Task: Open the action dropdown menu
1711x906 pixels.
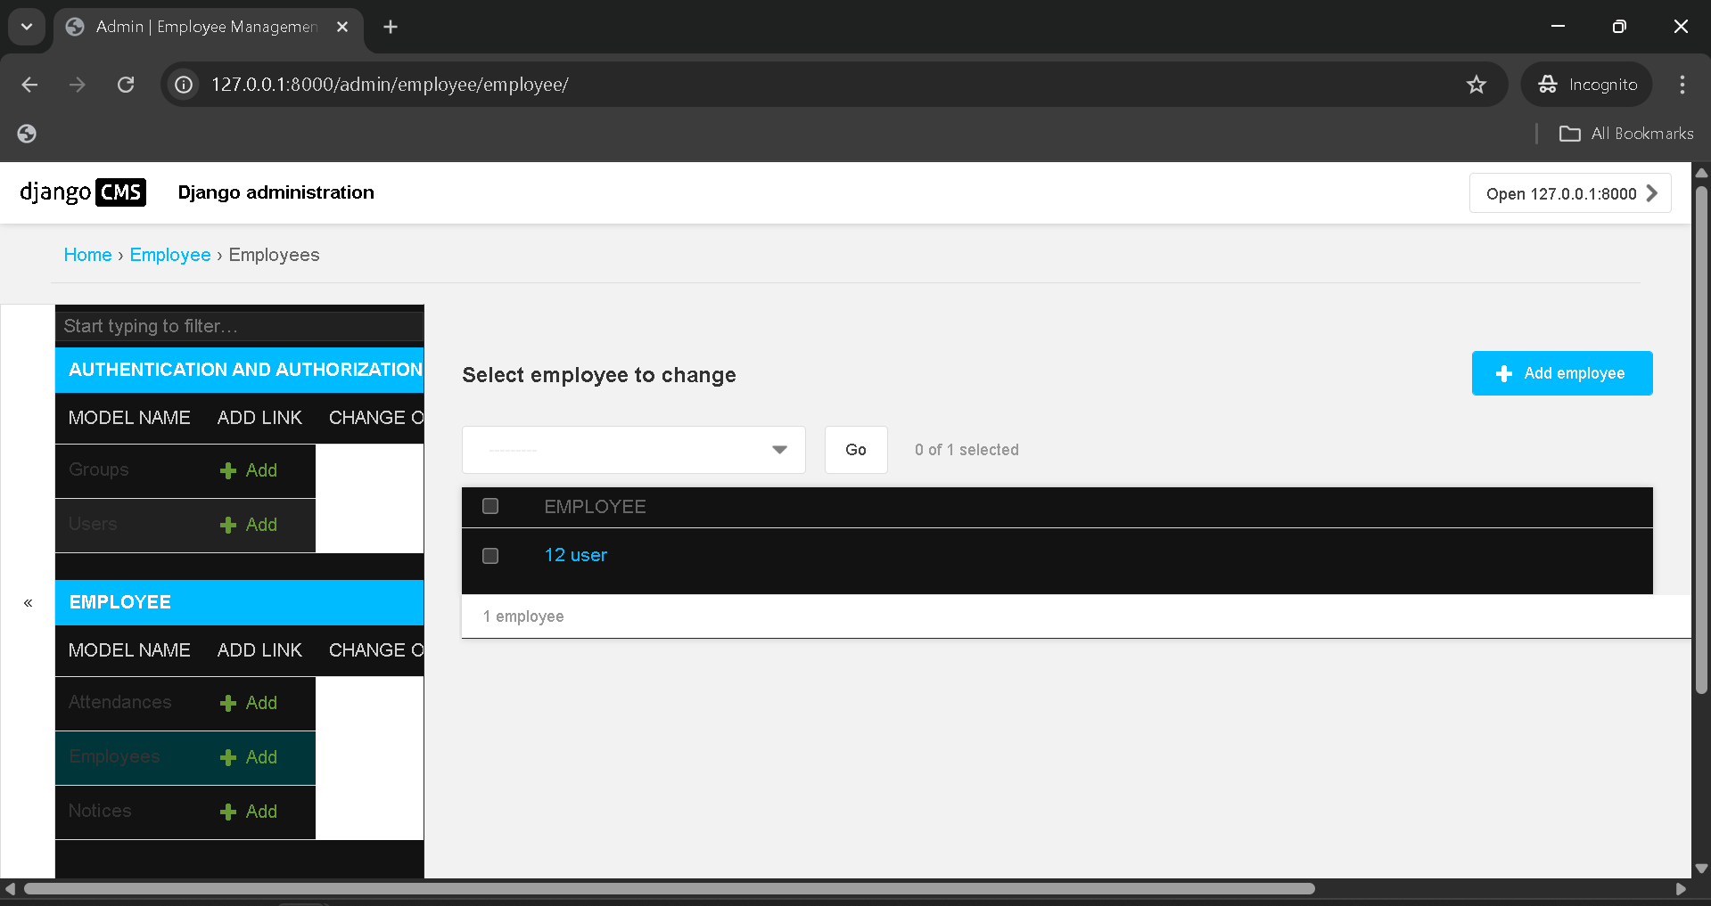Action: [x=633, y=450]
